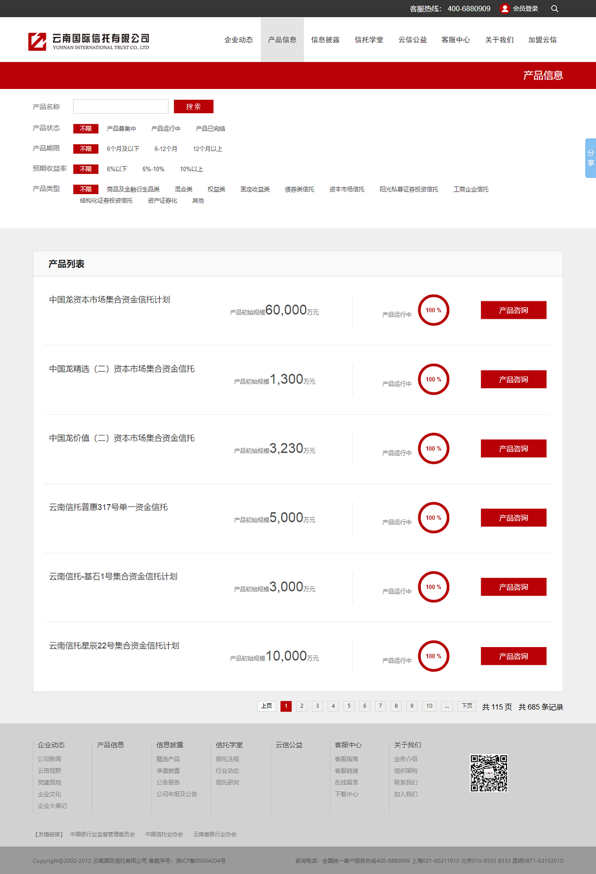596x874 pixels.
Task: Go to the 信托学堂 navigation tab
Action: pos(369,40)
